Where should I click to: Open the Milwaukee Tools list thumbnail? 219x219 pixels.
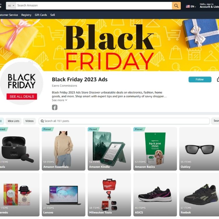tap(109, 194)
